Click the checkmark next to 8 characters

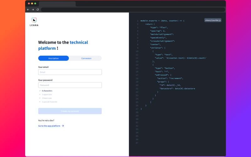40,91
